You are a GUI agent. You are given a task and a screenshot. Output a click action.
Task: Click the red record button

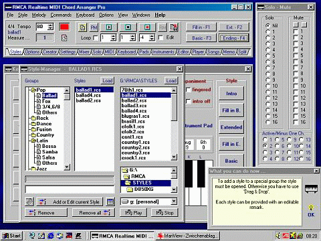147,27
